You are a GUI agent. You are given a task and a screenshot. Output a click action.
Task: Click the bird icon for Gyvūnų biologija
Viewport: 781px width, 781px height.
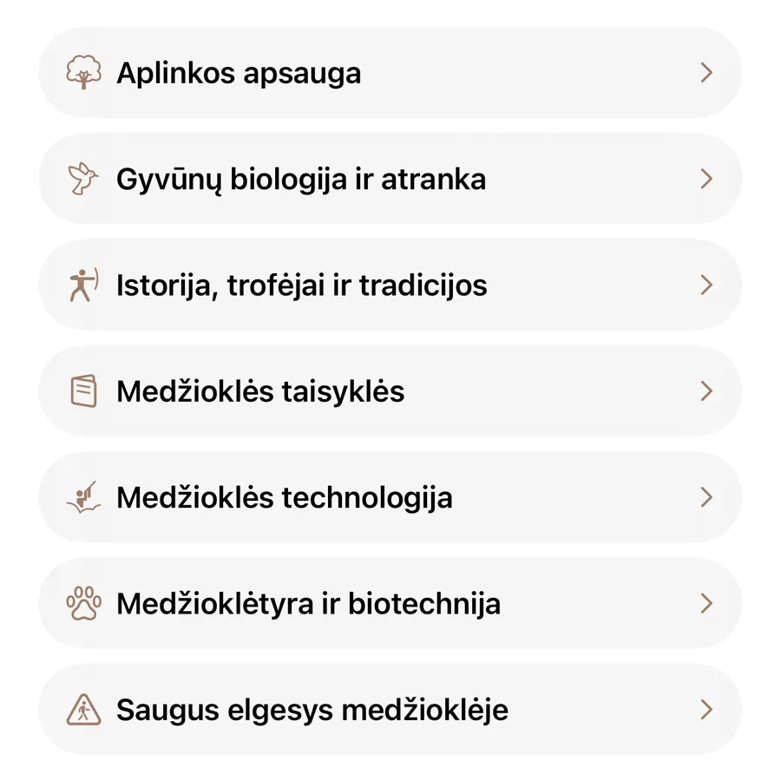(83, 179)
